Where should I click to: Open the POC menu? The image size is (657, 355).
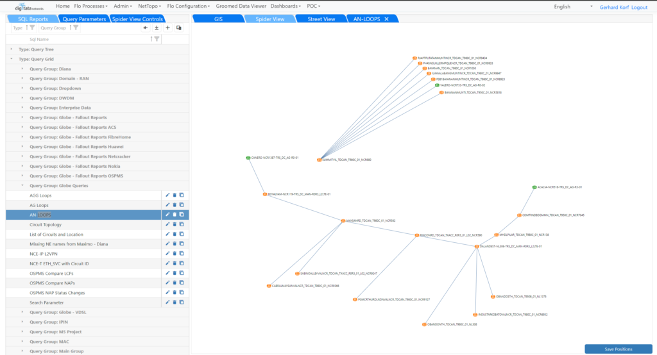[x=313, y=6]
